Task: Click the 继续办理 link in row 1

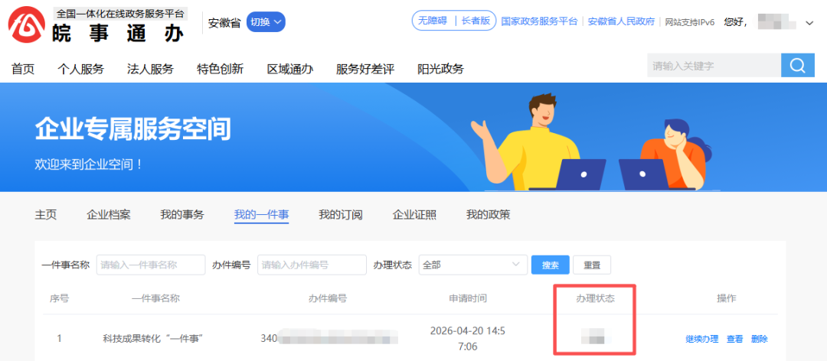Action: (x=701, y=339)
